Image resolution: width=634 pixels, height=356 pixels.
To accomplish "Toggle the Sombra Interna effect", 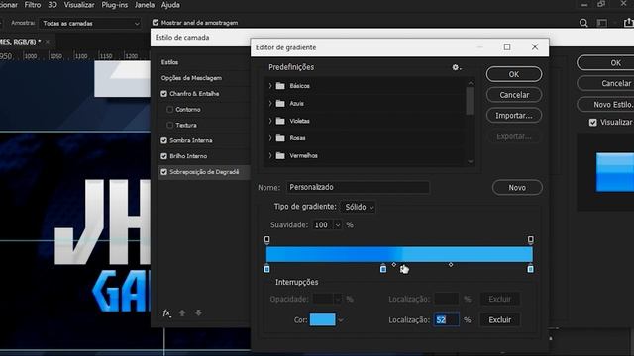I will click(163, 140).
